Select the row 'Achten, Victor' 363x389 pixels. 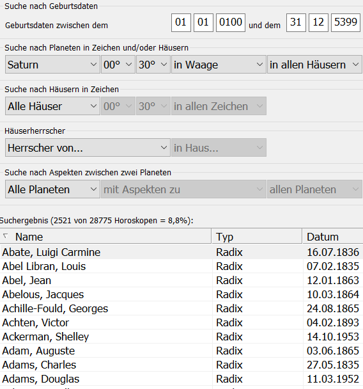(x=181, y=322)
